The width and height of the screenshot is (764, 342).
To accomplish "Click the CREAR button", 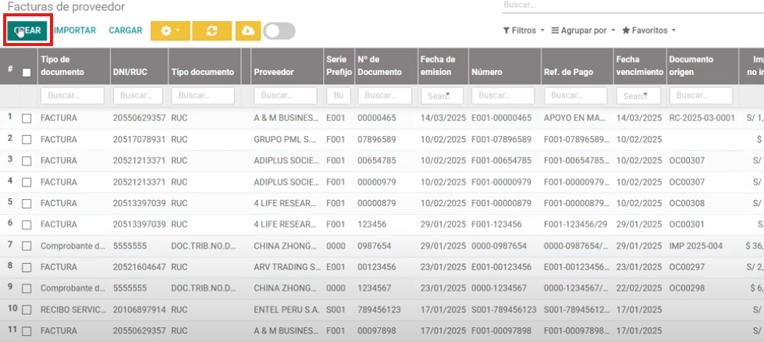I will tap(28, 30).
